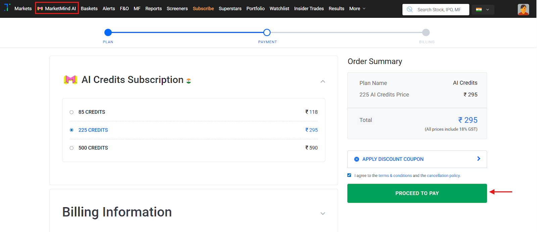This screenshot has height=232, width=537.
Task: Select the 85 Credits radio option
Action: 71,112
